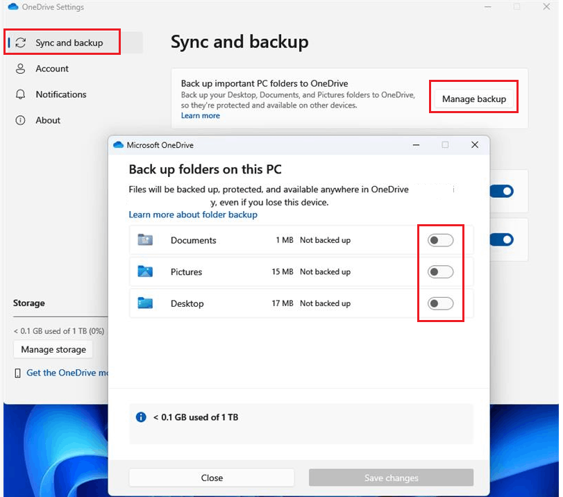Click the Notifications bell icon
563x497 pixels.
(x=20, y=94)
